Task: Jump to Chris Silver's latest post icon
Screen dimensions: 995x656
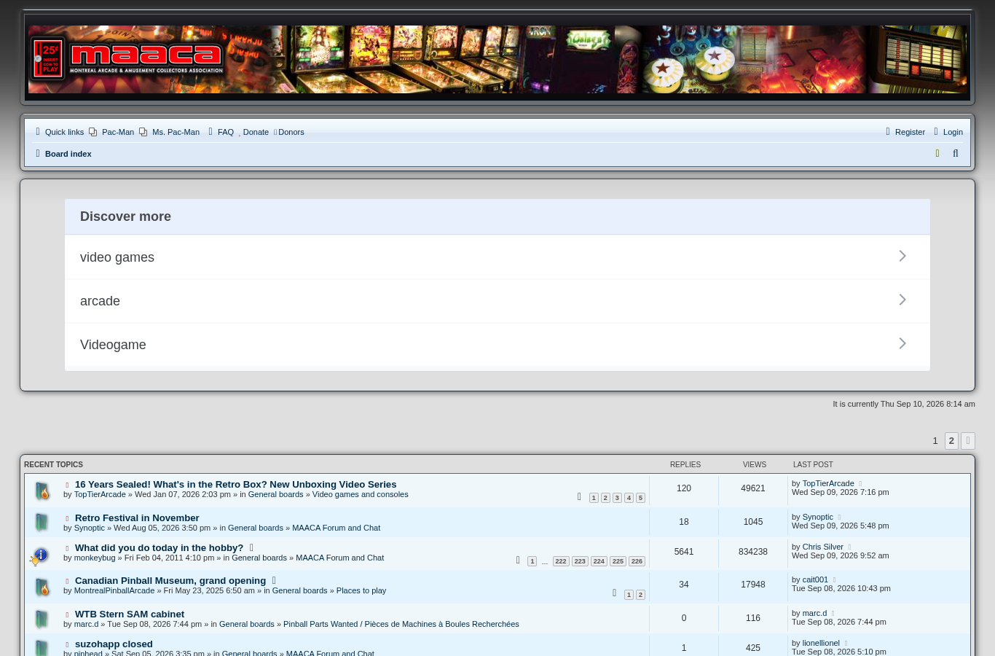Action: [849, 547]
